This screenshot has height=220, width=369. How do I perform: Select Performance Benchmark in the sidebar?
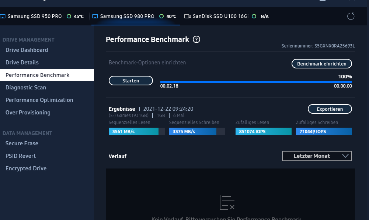47,75
